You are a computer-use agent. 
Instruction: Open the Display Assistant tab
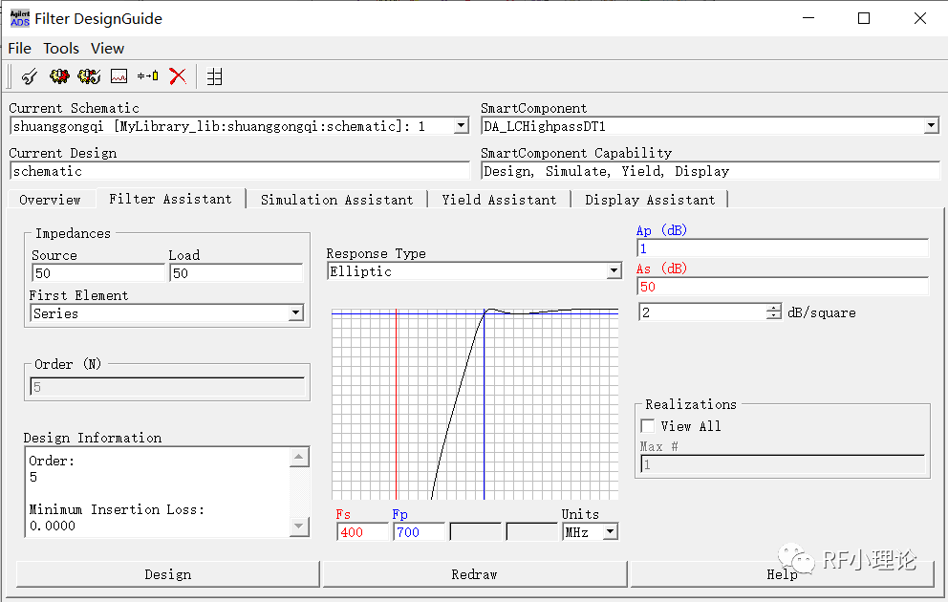pyautogui.click(x=650, y=200)
